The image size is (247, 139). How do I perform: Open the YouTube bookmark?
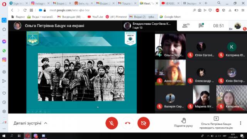tap(95, 17)
